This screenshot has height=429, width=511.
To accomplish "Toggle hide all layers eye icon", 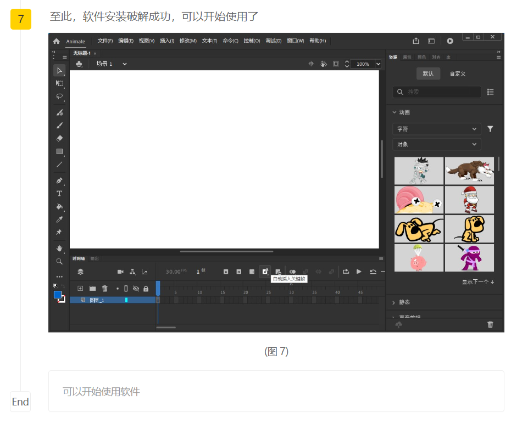I will coord(136,289).
